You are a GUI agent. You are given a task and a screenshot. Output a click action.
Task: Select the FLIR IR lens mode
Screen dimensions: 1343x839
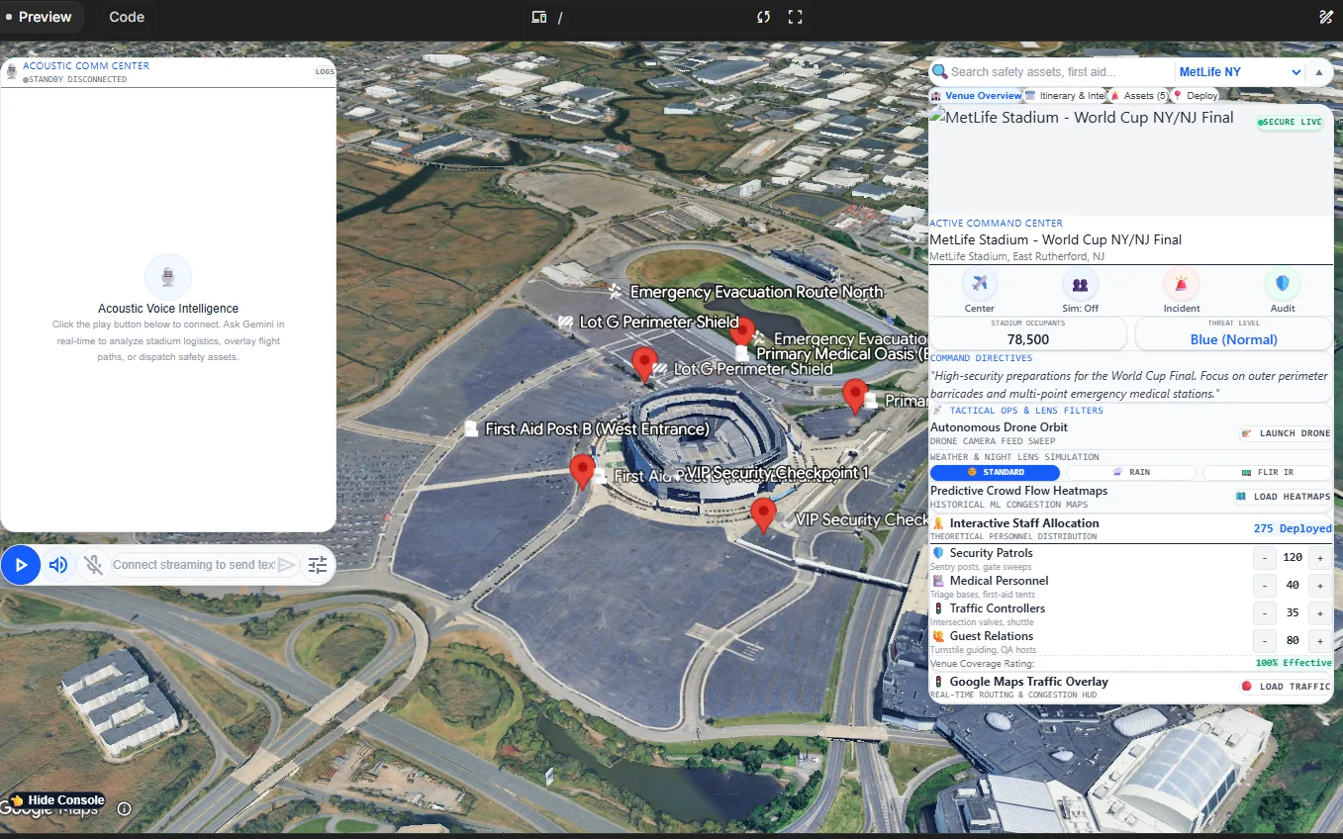click(x=1268, y=473)
